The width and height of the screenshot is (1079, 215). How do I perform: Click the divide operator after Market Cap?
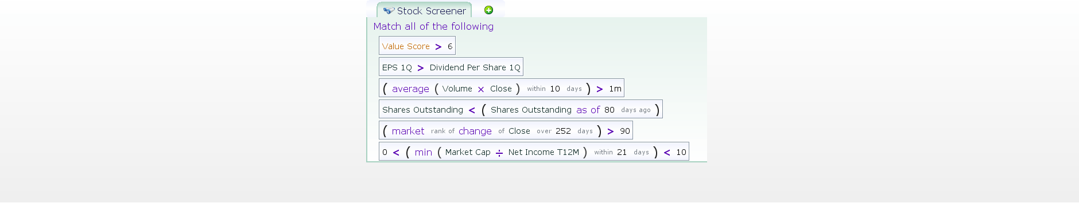click(499, 153)
